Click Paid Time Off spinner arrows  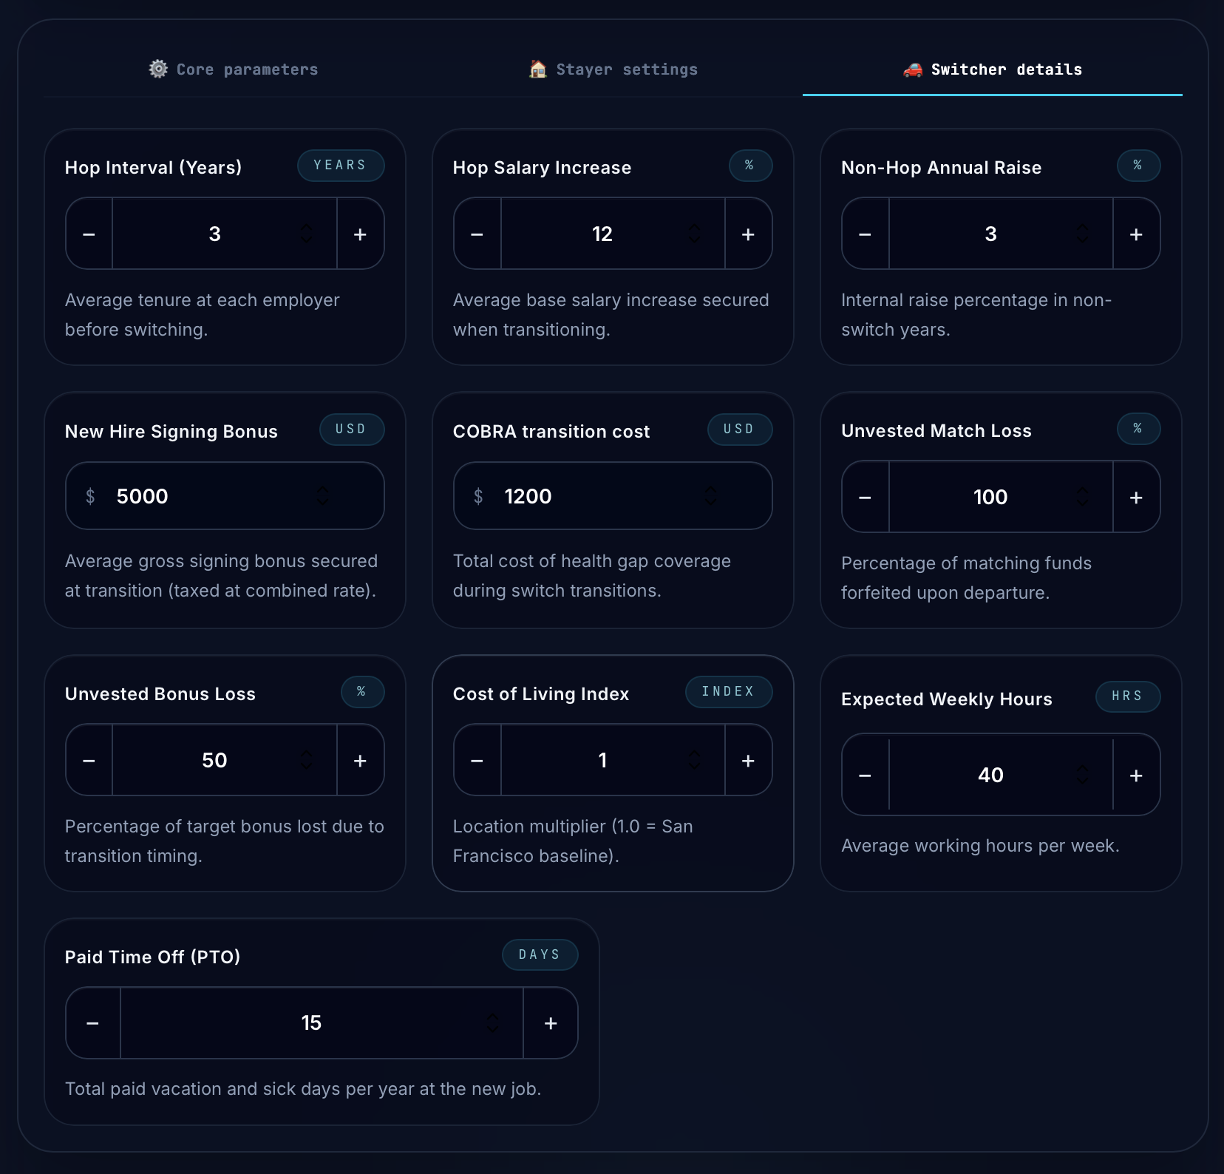click(x=493, y=1023)
